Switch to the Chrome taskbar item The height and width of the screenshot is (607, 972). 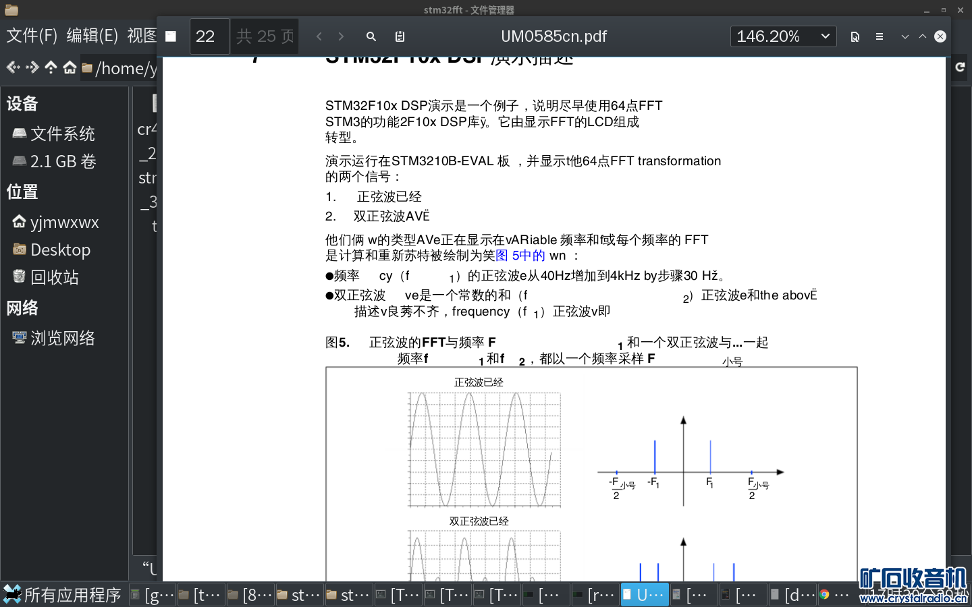(834, 595)
